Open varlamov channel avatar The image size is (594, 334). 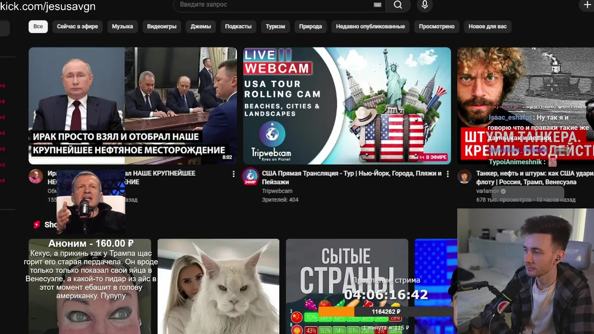pyautogui.click(x=465, y=177)
